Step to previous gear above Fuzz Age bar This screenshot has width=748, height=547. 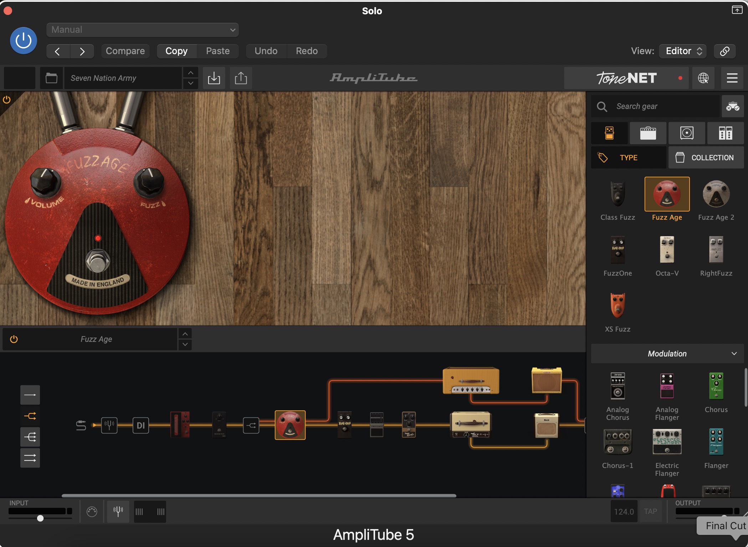click(x=185, y=334)
